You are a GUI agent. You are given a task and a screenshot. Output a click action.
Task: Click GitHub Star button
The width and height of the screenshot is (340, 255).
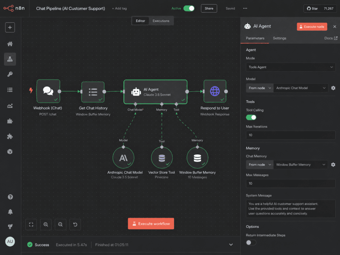tap(312, 8)
